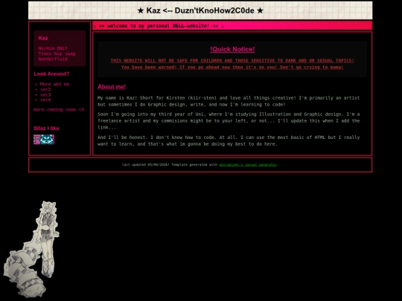
Task: Open the sec2 sidebar link
Action: coord(45,90)
